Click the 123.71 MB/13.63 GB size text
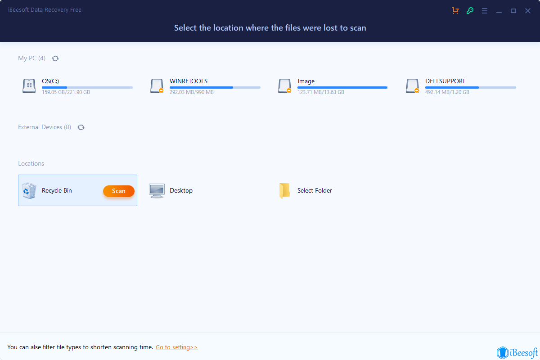Screen dimensions: 540x360 [x=321, y=92]
